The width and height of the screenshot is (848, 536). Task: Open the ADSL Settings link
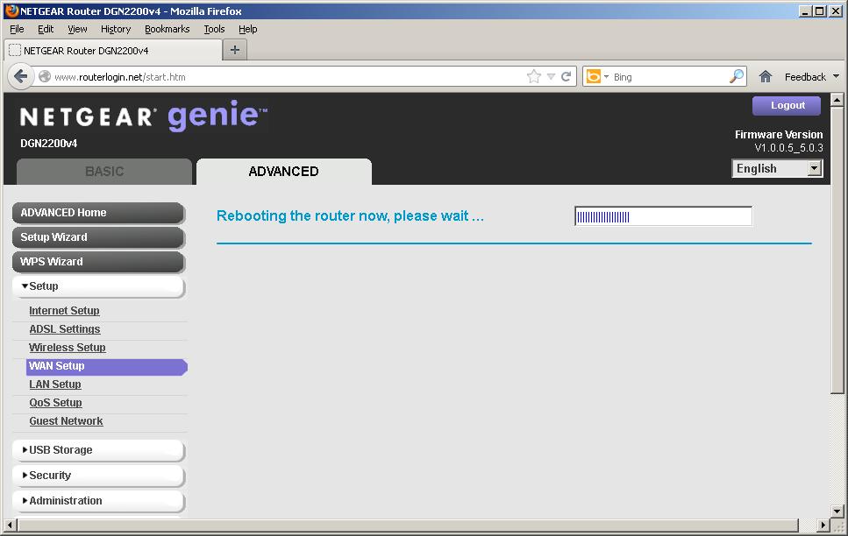(65, 329)
